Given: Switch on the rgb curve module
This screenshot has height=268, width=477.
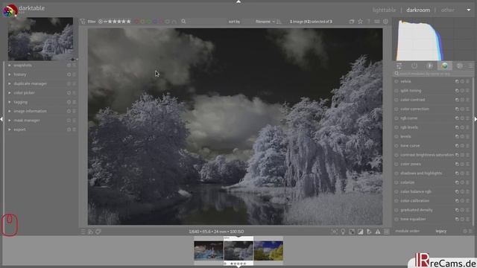Looking at the screenshot, I should [397, 118].
